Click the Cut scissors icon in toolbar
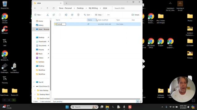 [x=47, y=15]
